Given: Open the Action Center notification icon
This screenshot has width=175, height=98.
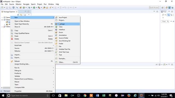Looking at the screenshot, I should pyautogui.click(x=171, y=96).
